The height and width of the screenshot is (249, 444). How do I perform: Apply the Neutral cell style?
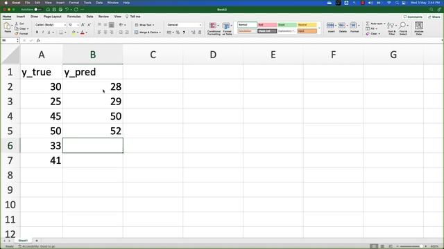(x=307, y=25)
